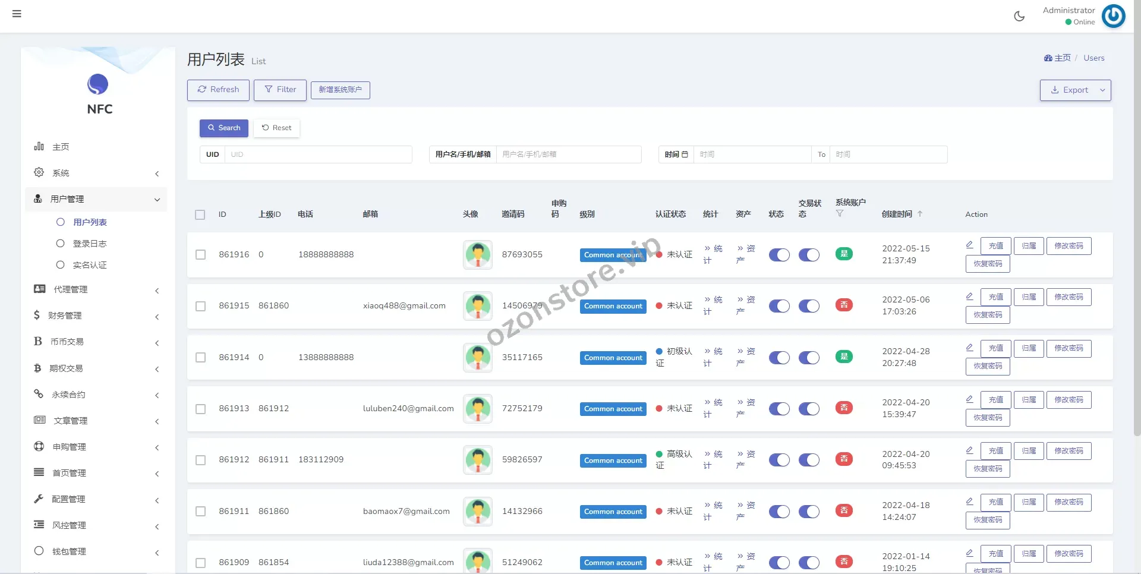Click edit pencil icon for user 861916
Screen dimensions: 1141x574
pyautogui.click(x=969, y=245)
